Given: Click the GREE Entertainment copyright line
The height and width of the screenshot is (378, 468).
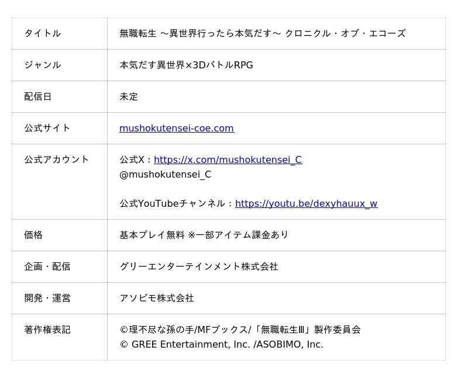Looking at the screenshot, I should click(221, 345).
